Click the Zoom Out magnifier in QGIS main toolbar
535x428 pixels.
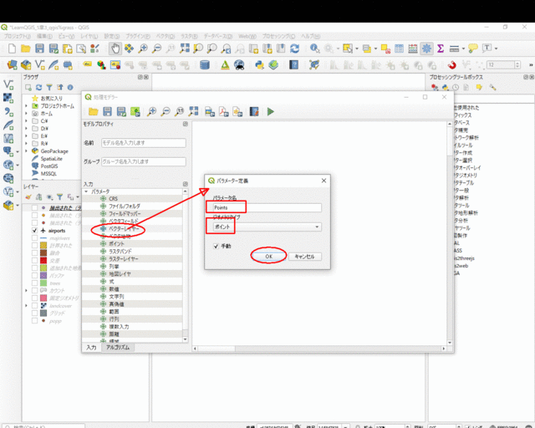[156, 48]
